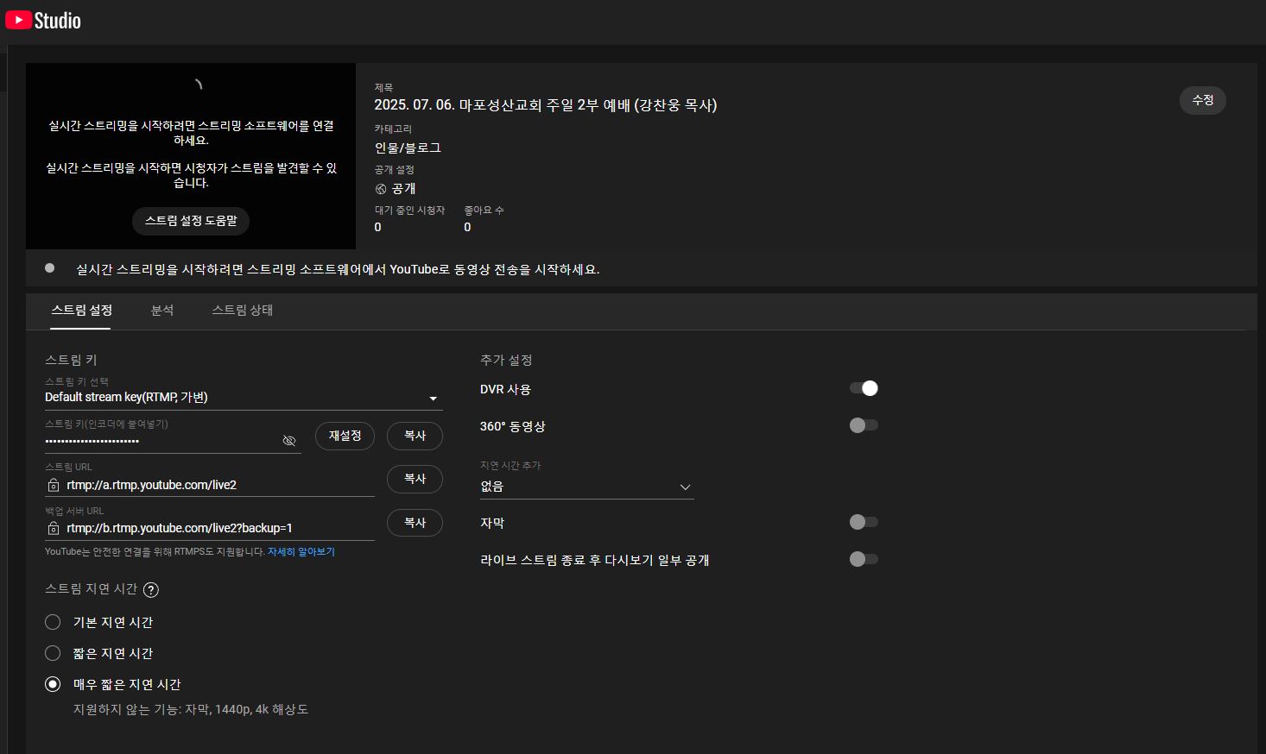Enable the 360° 동영상 toggle
1266x754 pixels.
coord(864,425)
